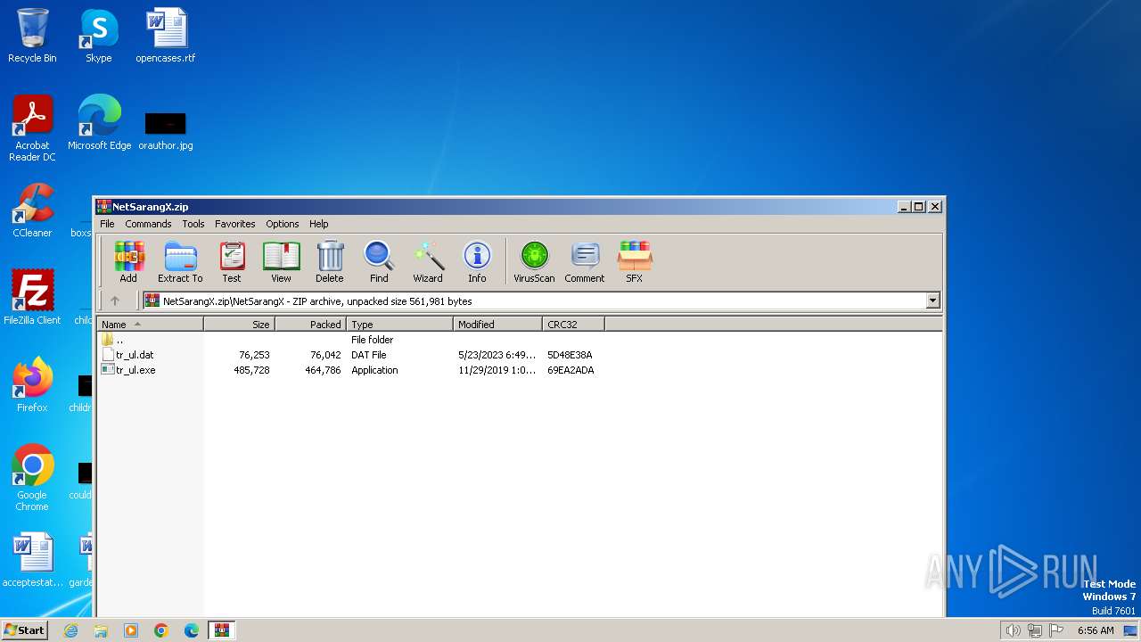This screenshot has width=1141, height=642.
Task: Click the Add toolbar icon
Action: [x=128, y=261]
